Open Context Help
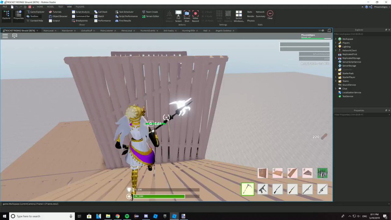This screenshot has height=220, width=391. click(34, 21)
